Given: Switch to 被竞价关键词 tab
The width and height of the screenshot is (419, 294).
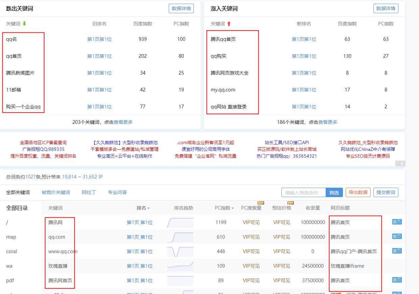Looking at the screenshot, I should (56, 192).
